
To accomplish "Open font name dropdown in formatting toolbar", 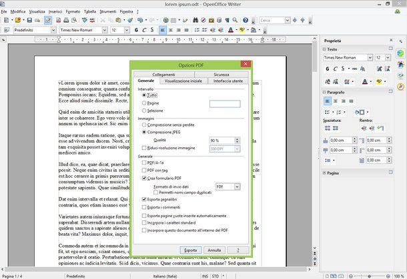I will point(104,30).
